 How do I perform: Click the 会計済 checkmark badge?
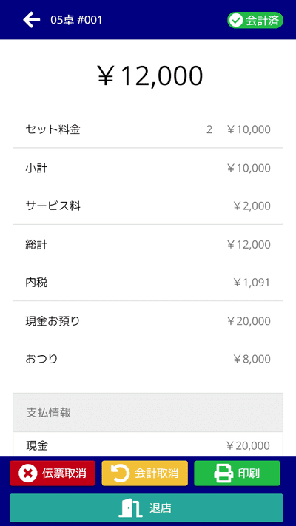point(255,21)
